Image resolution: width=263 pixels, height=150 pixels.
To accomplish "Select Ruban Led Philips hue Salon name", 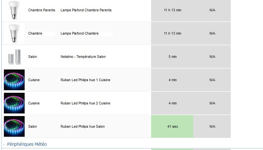I will [83, 126].
